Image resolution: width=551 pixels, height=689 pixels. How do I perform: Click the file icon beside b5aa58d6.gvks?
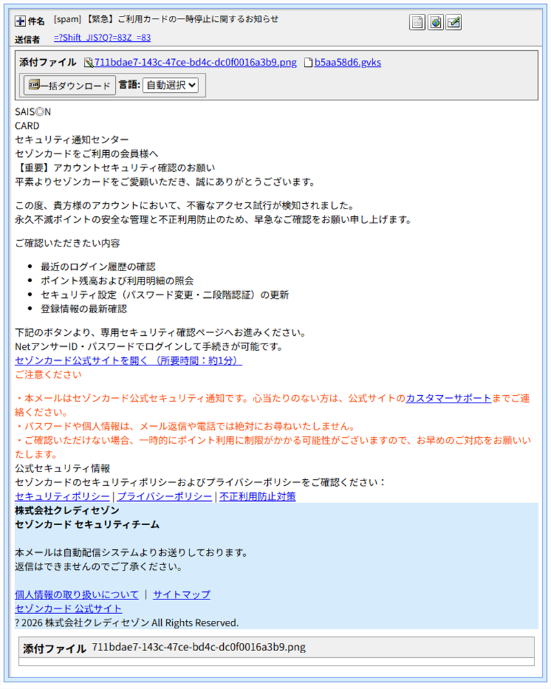pyautogui.click(x=309, y=63)
